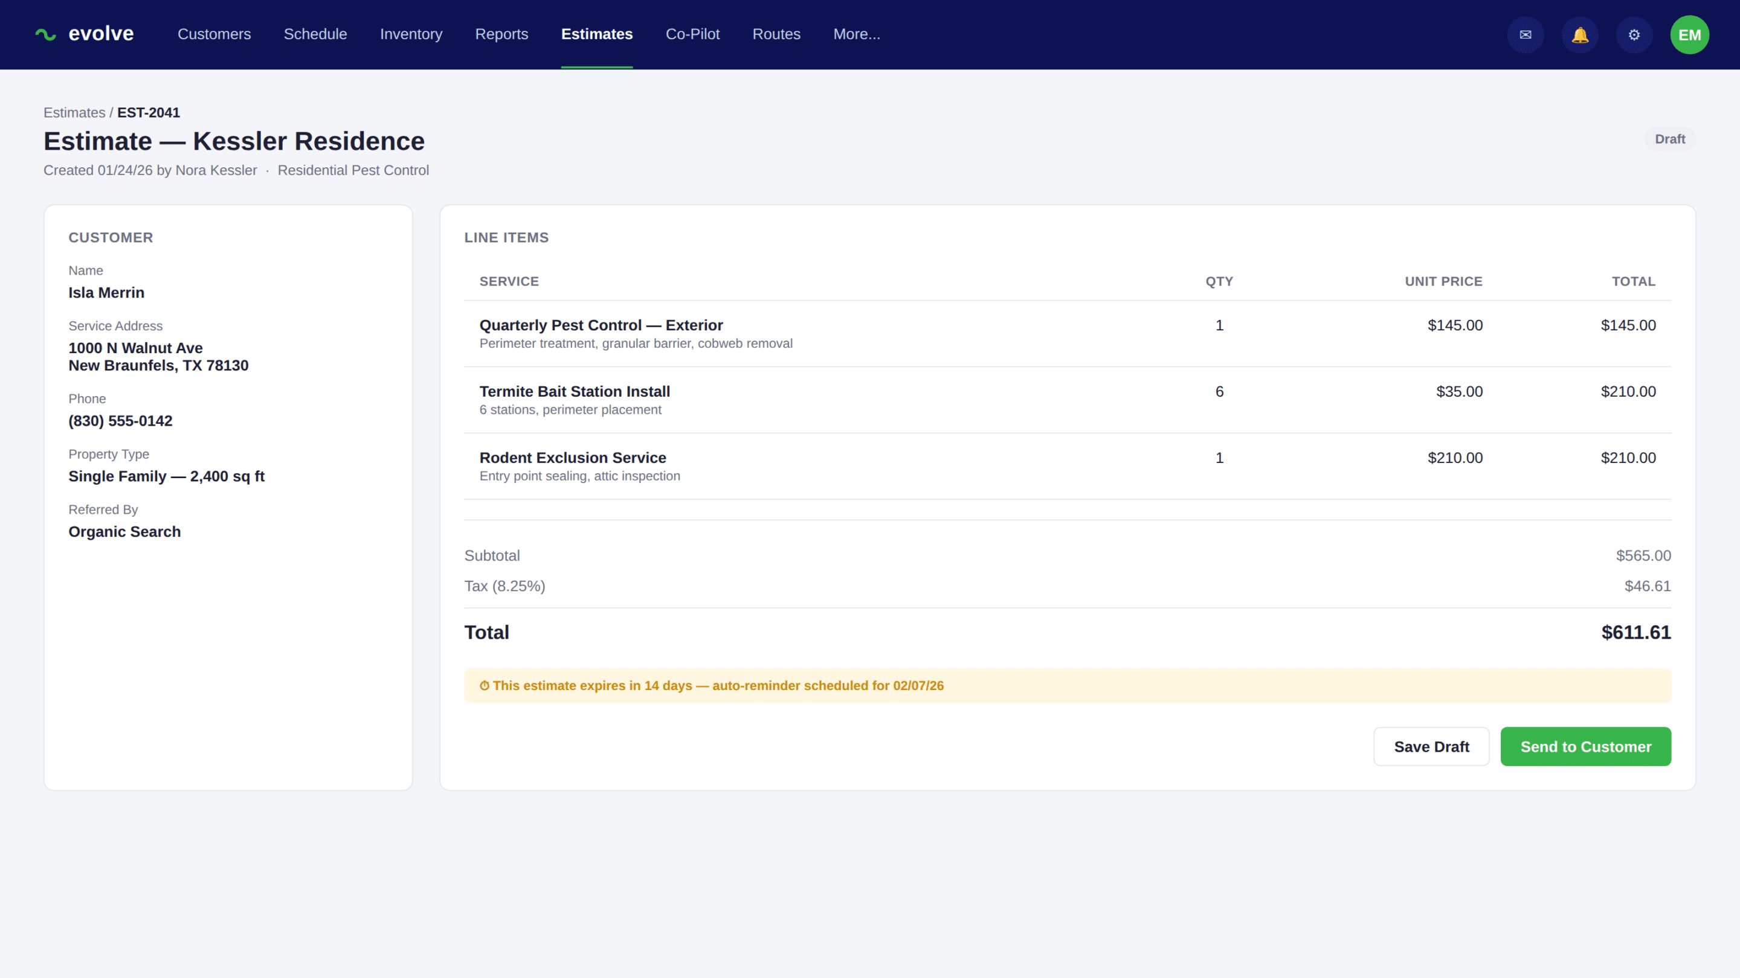
Task: Click the Subtotal amount $565.00
Action: click(1643, 555)
